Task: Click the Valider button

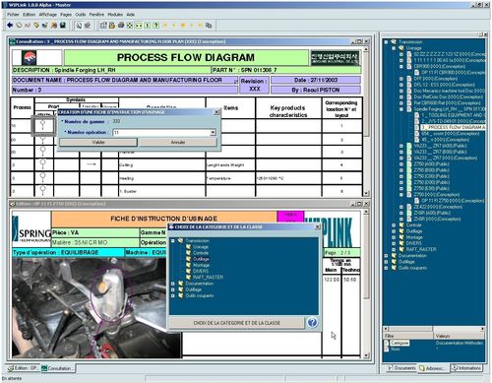Action: [x=98, y=142]
